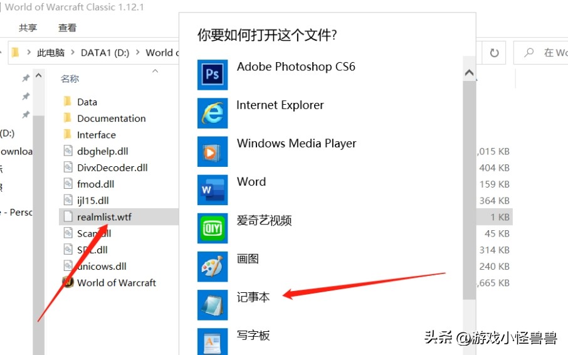Click the 159 KB size cell
The height and width of the screenshot is (355, 568).
coord(495,184)
